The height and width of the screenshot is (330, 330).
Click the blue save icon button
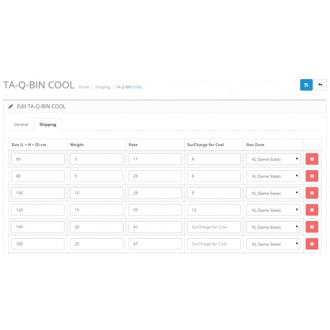pyautogui.click(x=306, y=85)
